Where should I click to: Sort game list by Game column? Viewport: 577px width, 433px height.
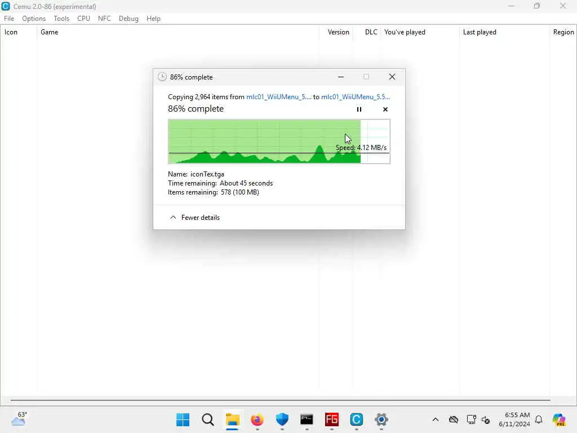coord(177,32)
